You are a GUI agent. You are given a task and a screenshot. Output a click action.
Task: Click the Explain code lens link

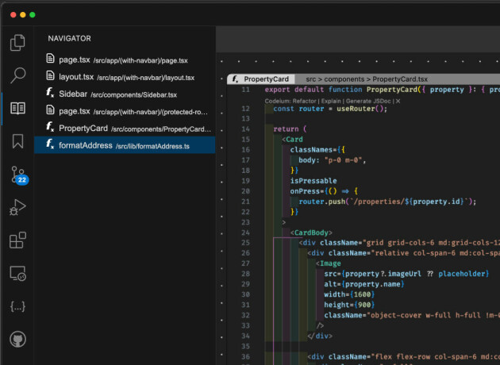click(x=331, y=101)
